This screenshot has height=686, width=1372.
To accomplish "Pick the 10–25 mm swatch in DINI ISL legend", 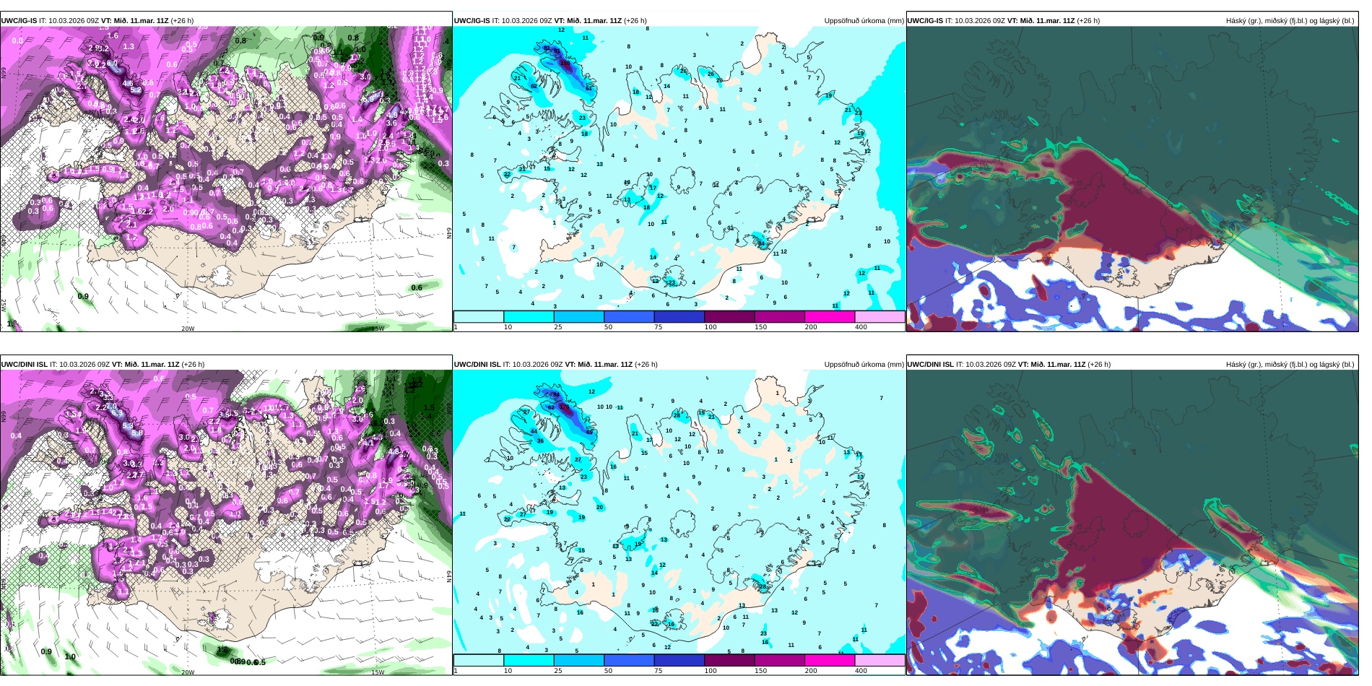I will 529,660.
